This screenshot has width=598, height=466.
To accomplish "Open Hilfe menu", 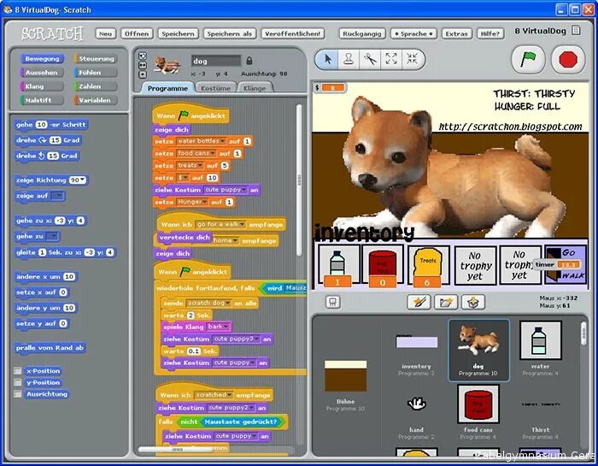I will click(x=490, y=33).
